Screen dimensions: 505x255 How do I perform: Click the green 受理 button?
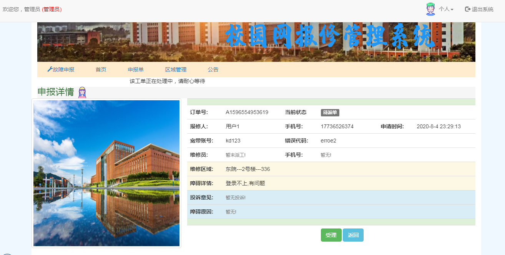tap(331, 235)
